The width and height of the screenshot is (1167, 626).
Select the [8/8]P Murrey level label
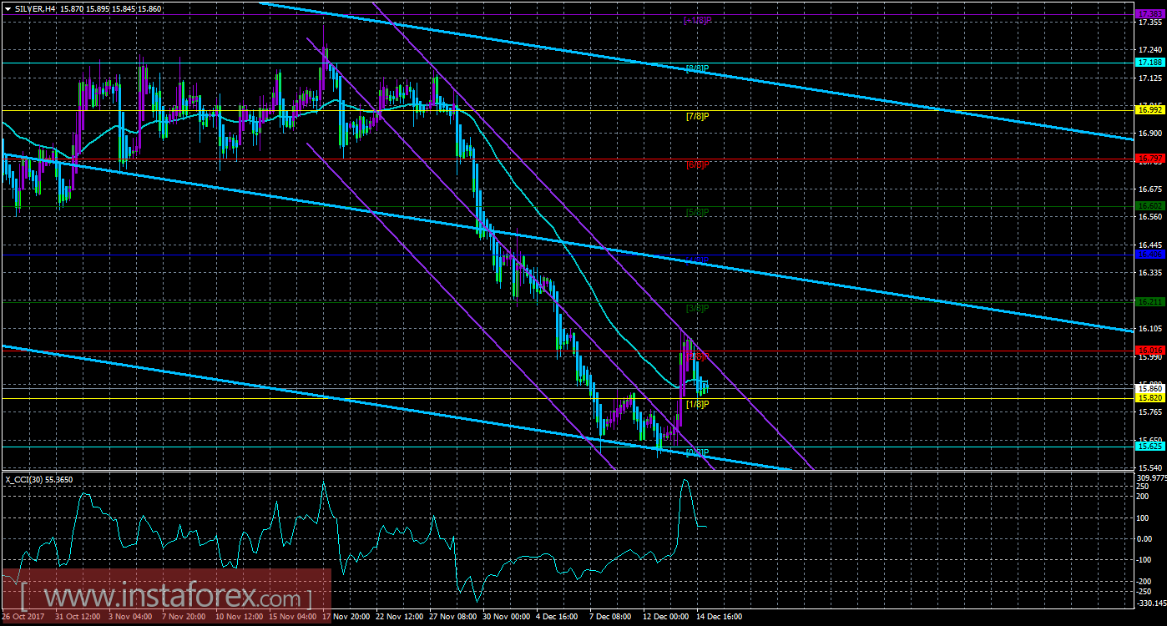point(697,68)
